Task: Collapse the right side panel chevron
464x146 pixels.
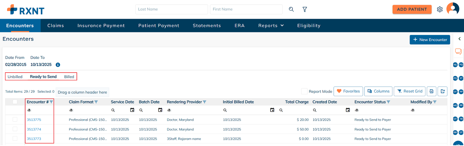Action: pos(459,39)
